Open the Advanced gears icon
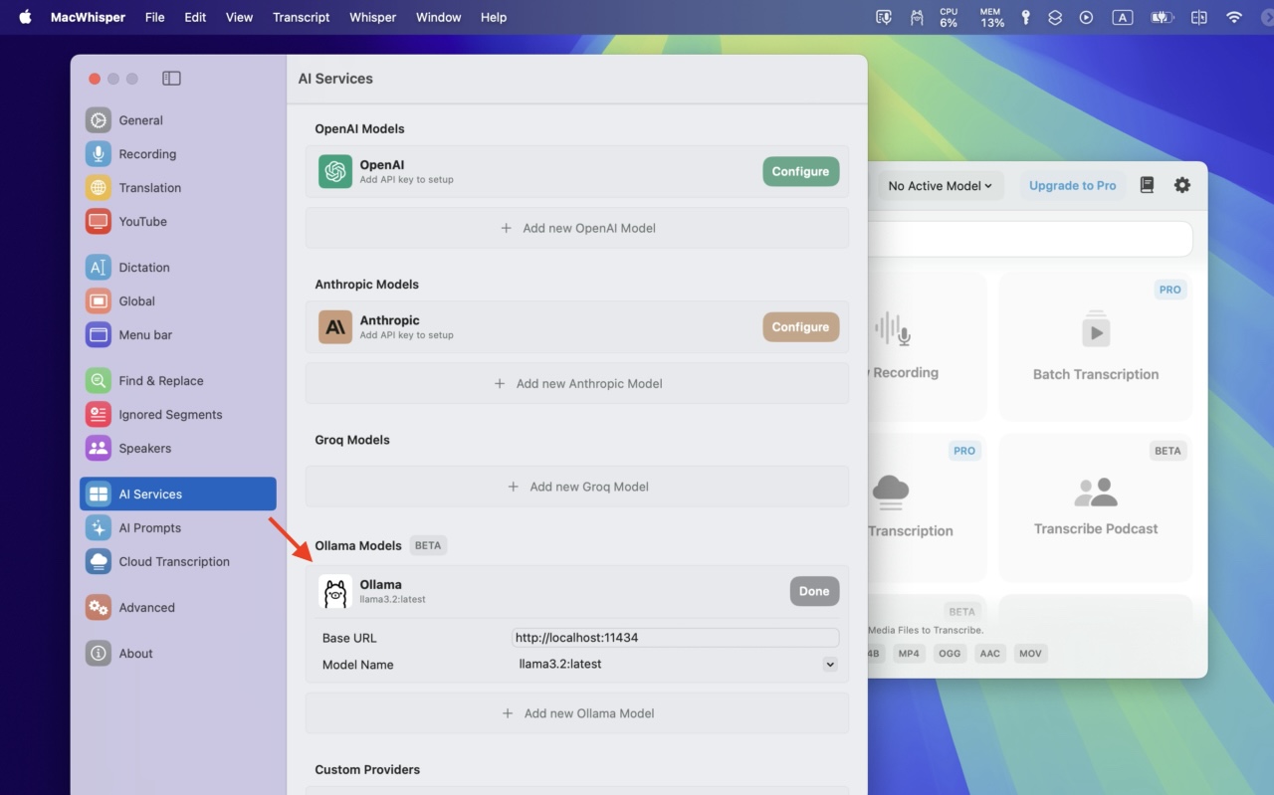This screenshot has width=1274, height=795. [98, 608]
